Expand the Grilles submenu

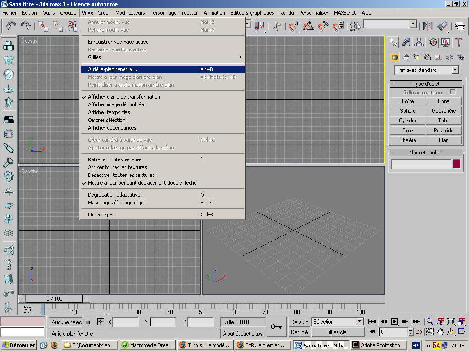tap(163, 57)
